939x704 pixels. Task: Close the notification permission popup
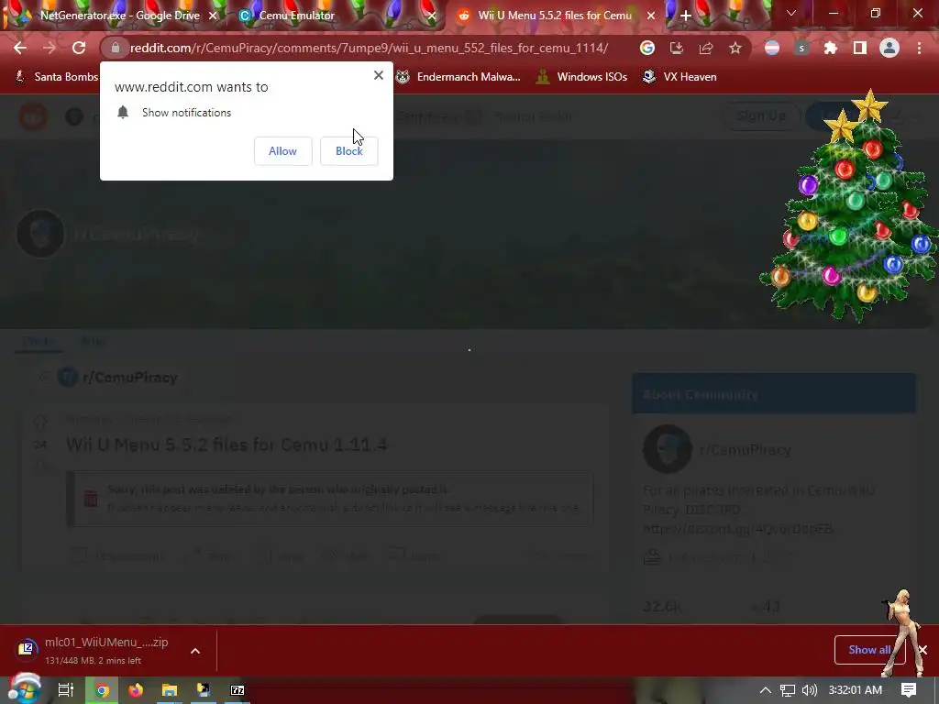click(379, 75)
